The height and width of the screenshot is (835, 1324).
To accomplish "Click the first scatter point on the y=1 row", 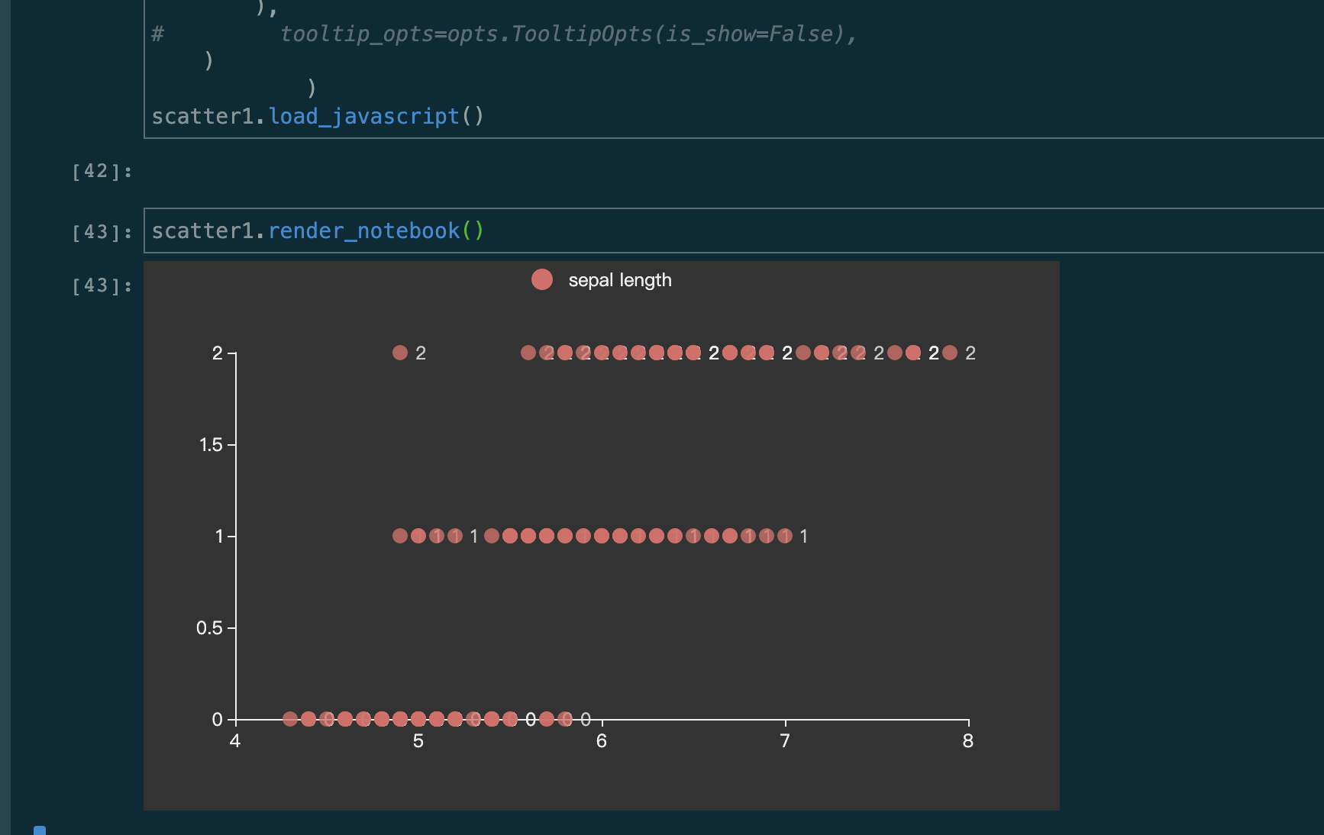I will [x=400, y=536].
